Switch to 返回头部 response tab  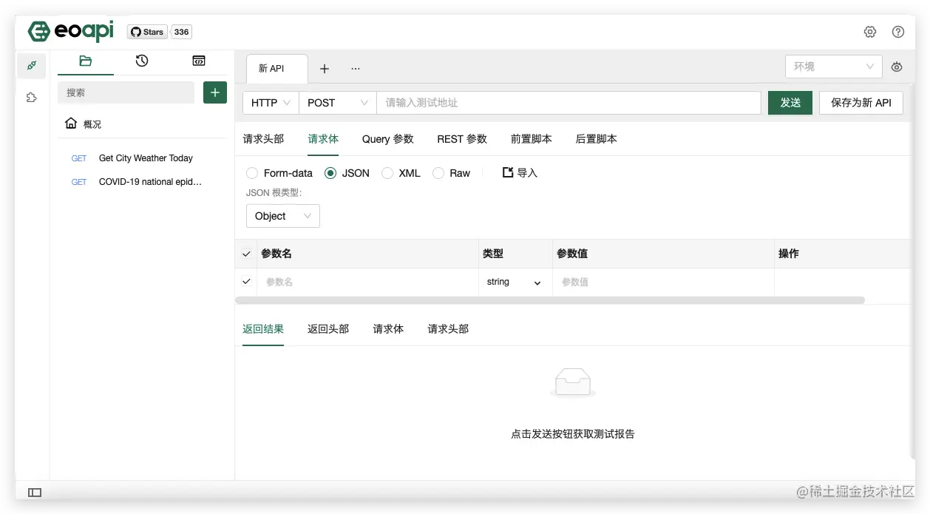point(328,329)
